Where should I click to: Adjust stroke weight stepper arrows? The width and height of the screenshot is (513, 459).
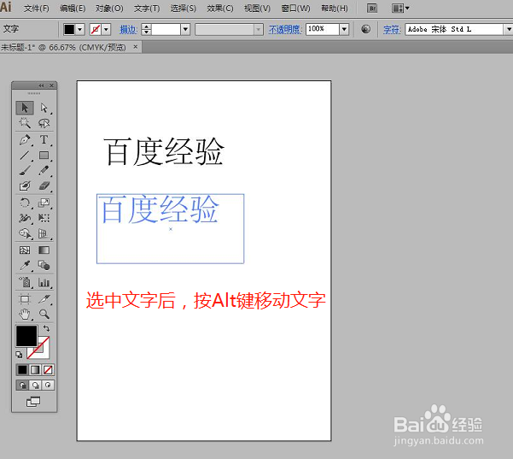146,29
